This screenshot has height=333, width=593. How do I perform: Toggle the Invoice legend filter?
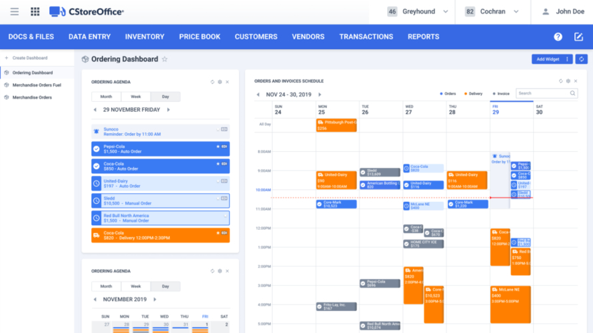click(501, 94)
